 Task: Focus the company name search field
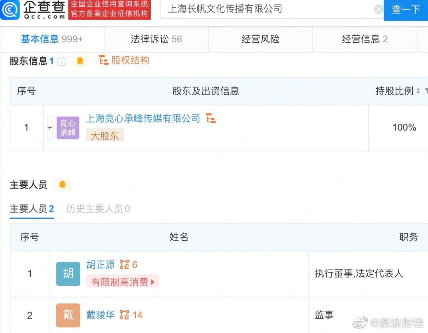click(267, 9)
